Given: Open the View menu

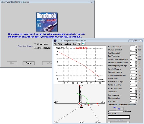Looking at the screenshot, I should point(60,44).
